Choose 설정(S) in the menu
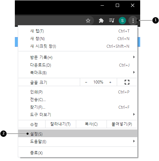 (x=78, y=134)
